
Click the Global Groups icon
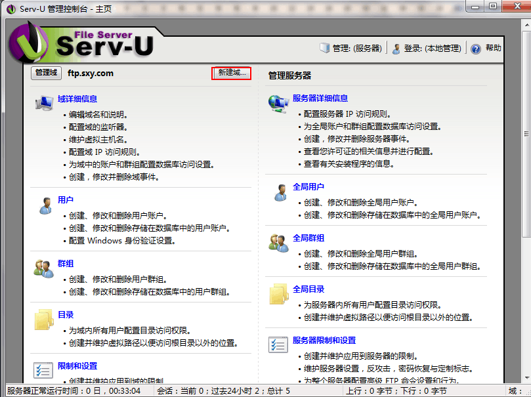278,243
